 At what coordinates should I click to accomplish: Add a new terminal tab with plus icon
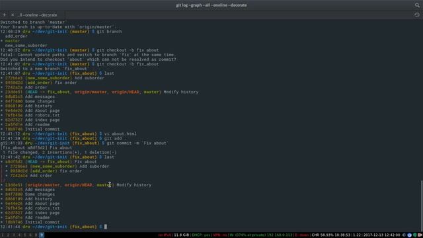(5, 15)
